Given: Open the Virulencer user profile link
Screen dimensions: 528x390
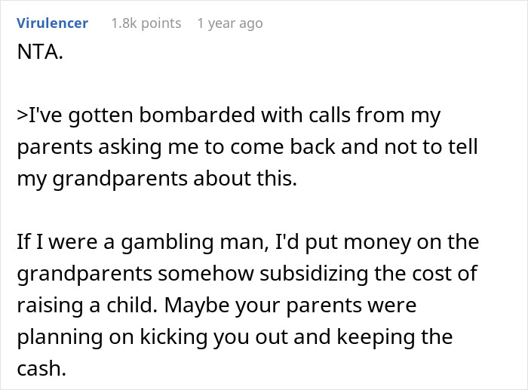Looking at the screenshot, I should (51, 23).
